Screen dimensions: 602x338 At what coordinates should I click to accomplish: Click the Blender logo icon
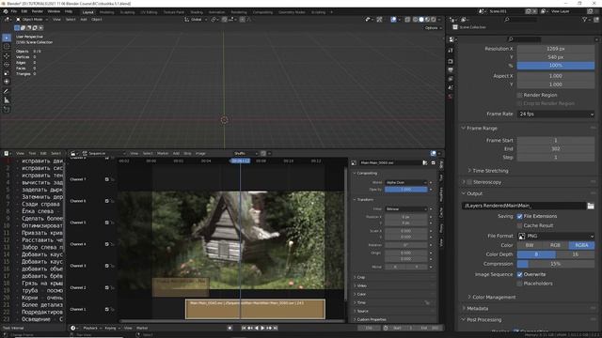click(x=6, y=11)
